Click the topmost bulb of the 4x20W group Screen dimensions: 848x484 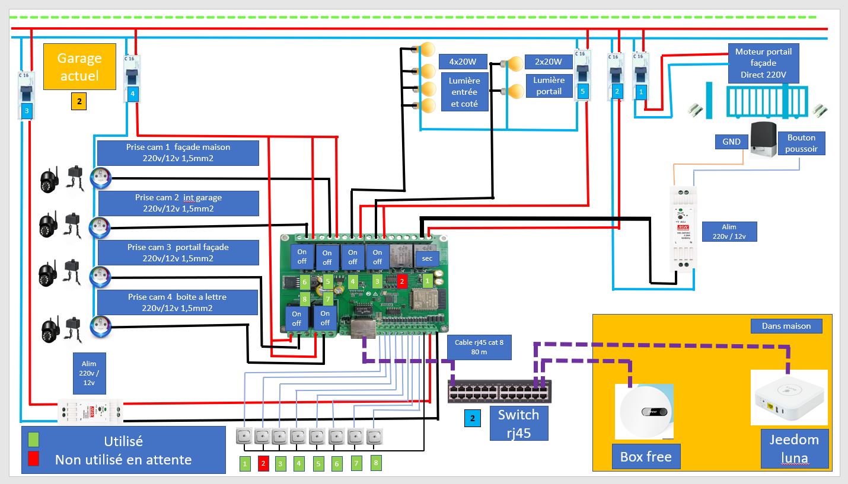coord(423,50)
